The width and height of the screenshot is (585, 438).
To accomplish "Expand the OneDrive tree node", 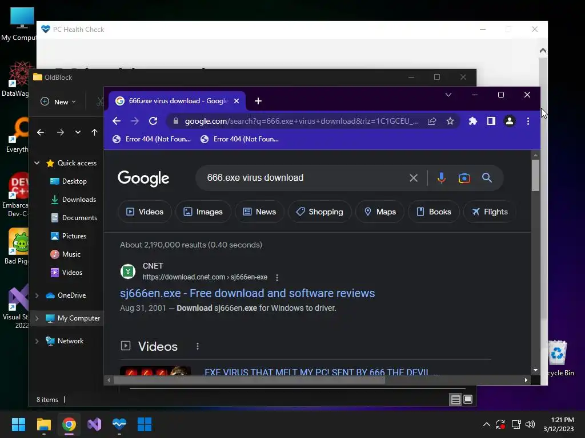I will (x=37, y=295).
